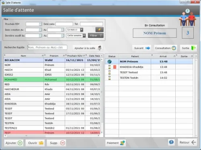Click the Retour back arrow button

tap(187, 142)
